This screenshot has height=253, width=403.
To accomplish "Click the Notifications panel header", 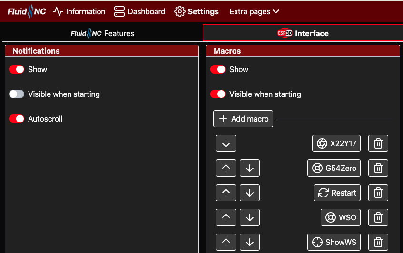I will coord(102,51).
